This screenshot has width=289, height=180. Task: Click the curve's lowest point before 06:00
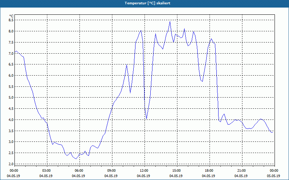pyautogui.click(x=76, y=159)
